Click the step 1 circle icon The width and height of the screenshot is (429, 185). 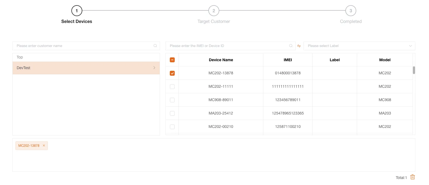[x=77, y=11]
